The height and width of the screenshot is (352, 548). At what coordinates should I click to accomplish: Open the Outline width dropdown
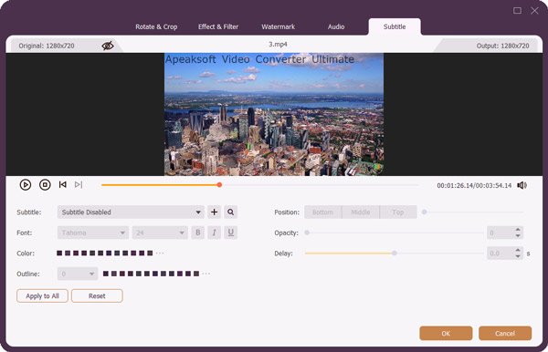[78, 274]
